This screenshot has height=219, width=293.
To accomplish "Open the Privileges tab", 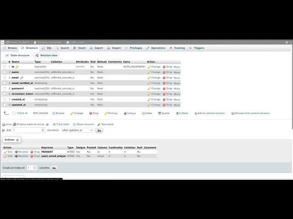I will 134,48.
